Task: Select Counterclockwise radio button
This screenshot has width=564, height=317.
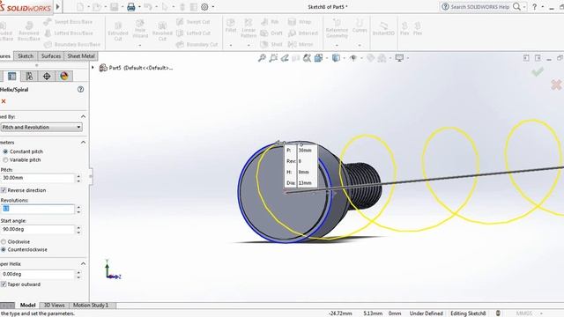Action: pos(4,249)
